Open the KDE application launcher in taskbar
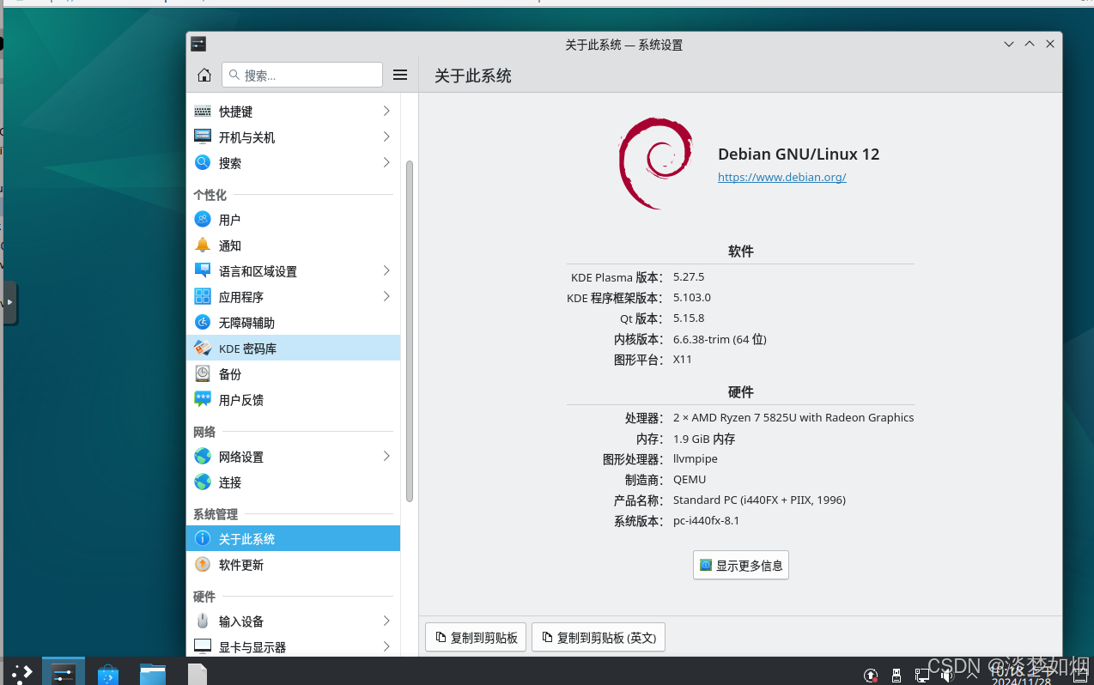 click(x=21, y=673)
